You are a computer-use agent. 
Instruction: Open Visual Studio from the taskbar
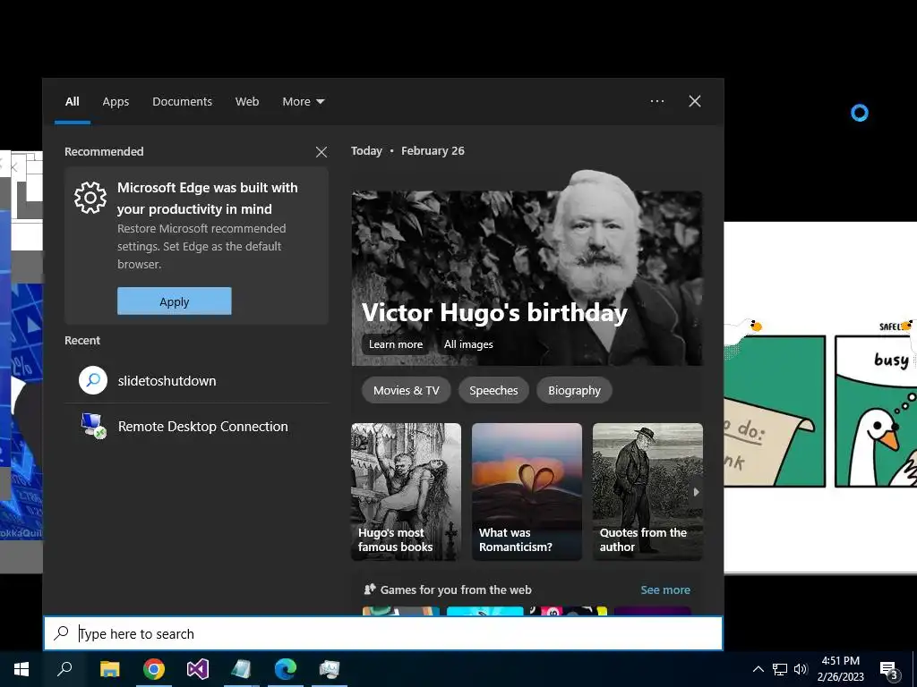(x=198, y=669)
